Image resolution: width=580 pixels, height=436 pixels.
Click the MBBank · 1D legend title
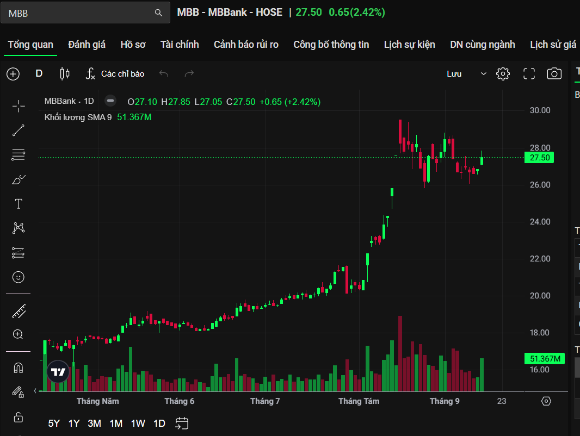[69, 101]
